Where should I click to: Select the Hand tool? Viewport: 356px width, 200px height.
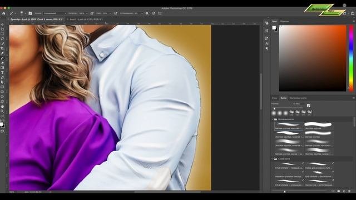(2, 106)
